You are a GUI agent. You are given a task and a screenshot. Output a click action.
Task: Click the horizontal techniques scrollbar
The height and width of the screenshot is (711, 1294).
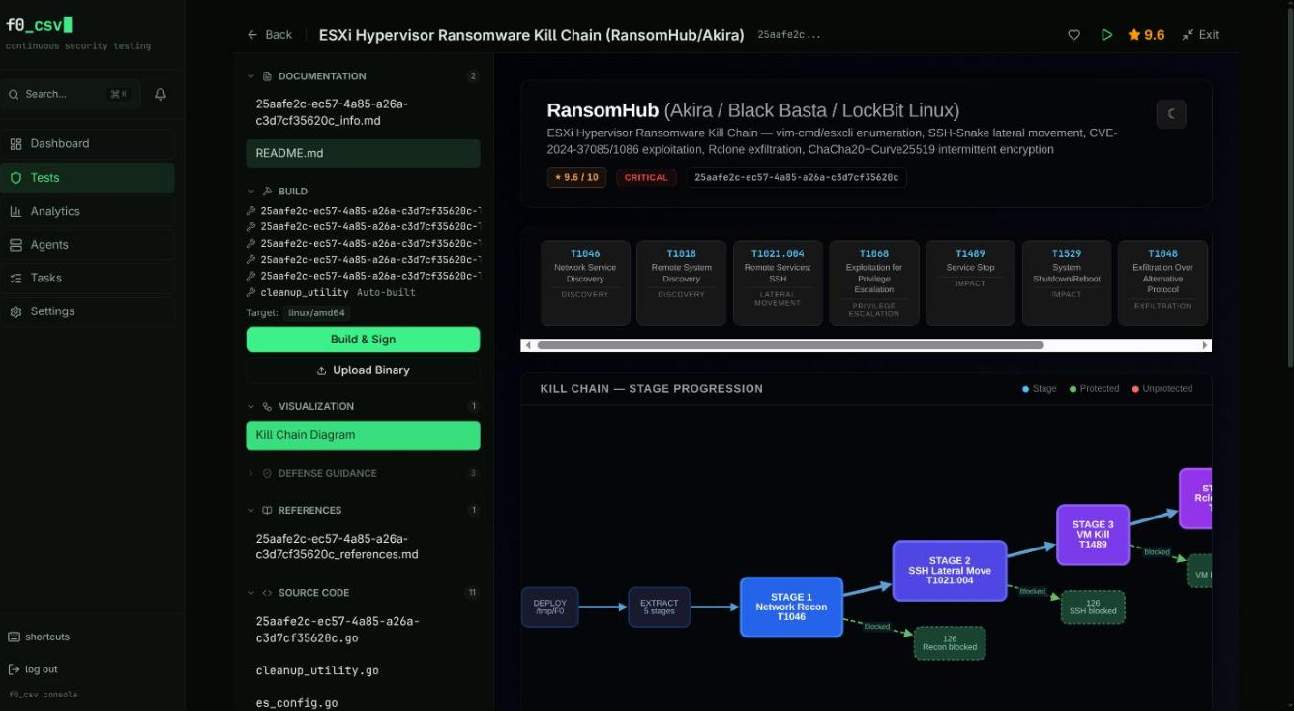tap(790, 345)
